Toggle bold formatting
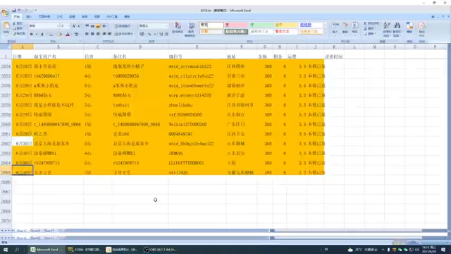 click(31, 35)
